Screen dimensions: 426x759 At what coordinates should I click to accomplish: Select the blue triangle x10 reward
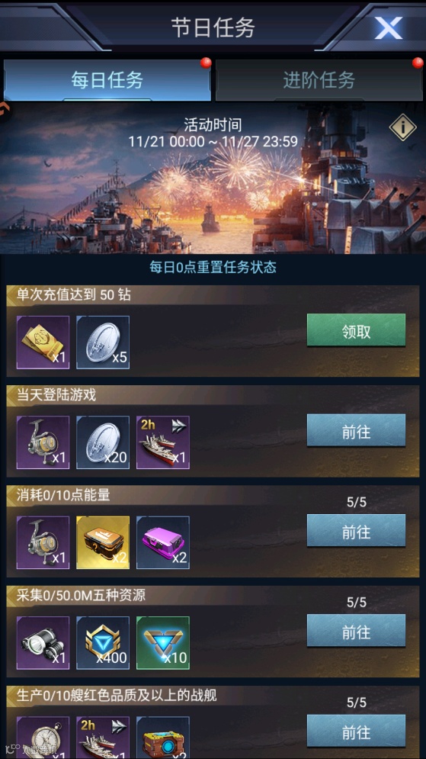(x=163, y=643)
